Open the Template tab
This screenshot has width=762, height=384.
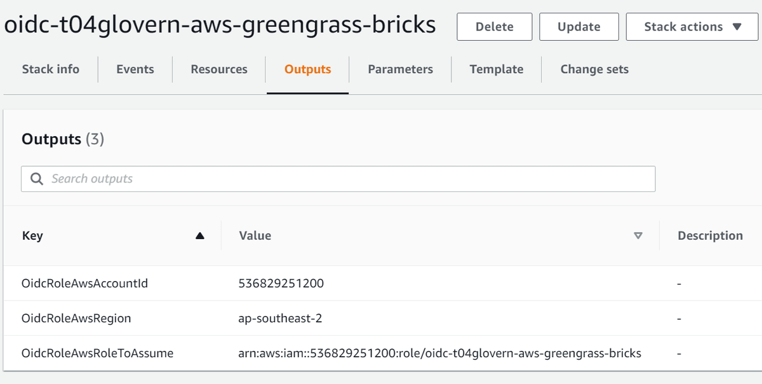(496, 69)
